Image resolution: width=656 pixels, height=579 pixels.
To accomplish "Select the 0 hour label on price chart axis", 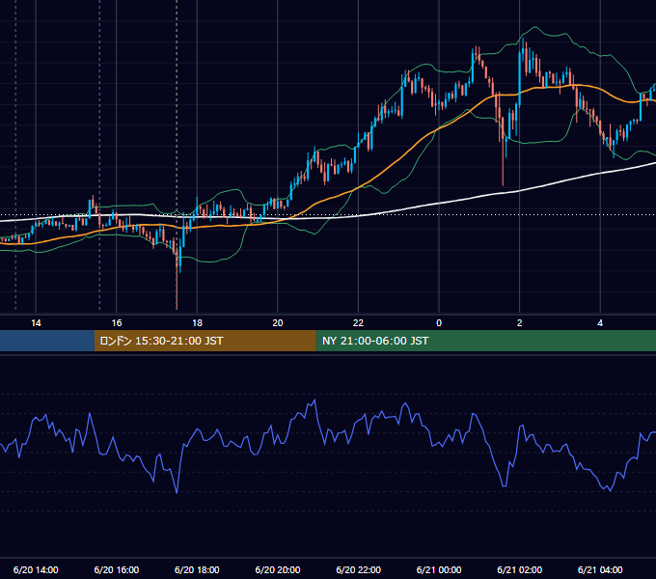I will pos(439,323).
